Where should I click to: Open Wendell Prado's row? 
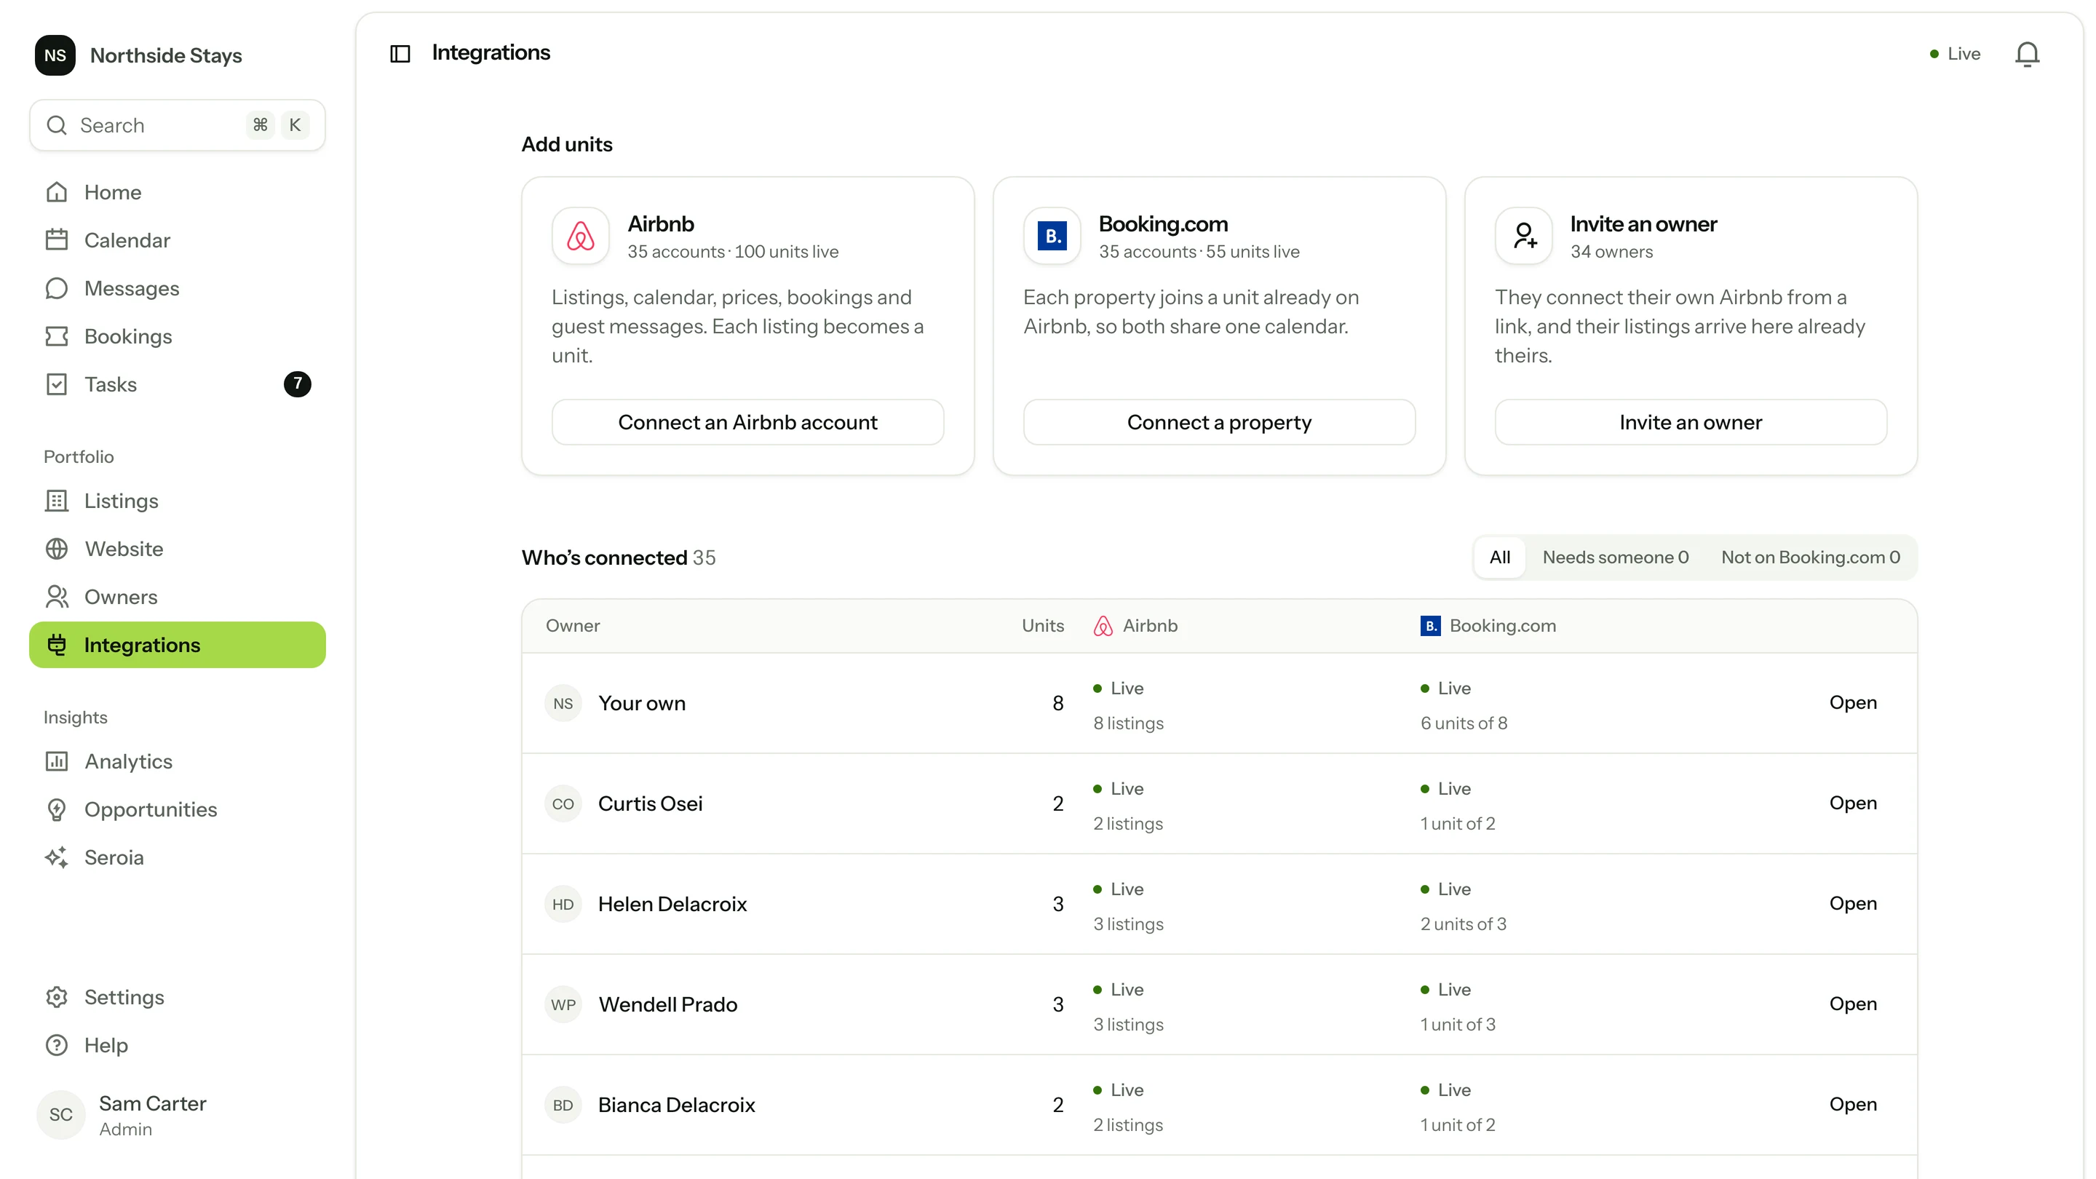click(1853, 1004)
